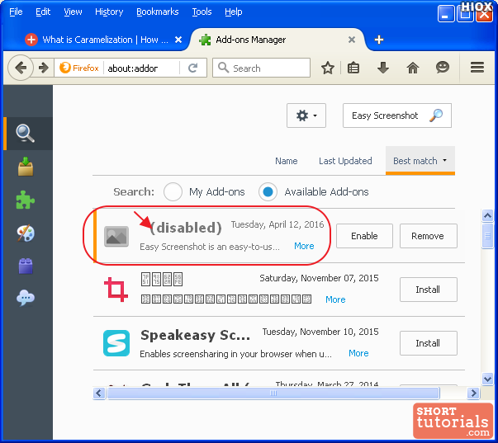The height and width of the screenshot is (443, 498).
Task: Open More link for Easy Screenshot
Action: (x=304, y=246)
